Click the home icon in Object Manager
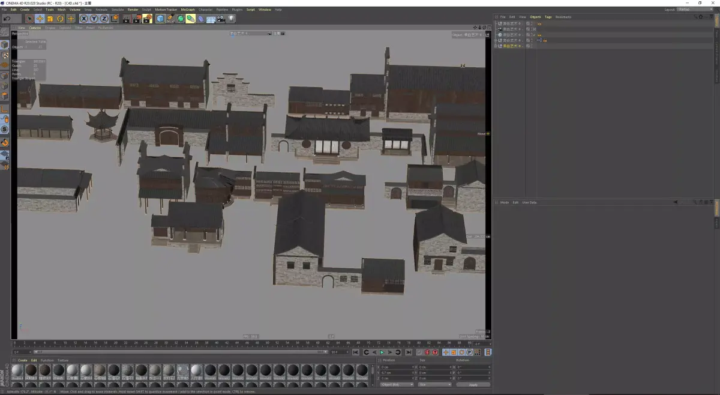Viewport: 720px width, 395px height. coord(701,17)
